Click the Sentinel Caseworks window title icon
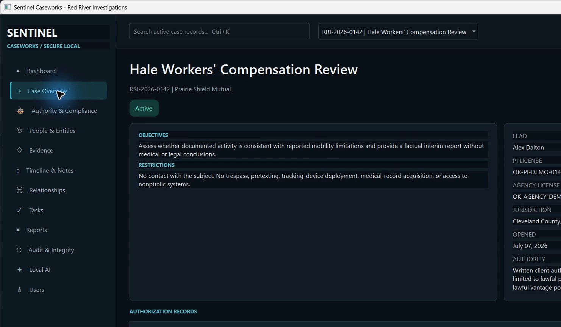Image resolution: width=561 pixels, height=327 pixels. pyautogui.click(x=7, y=7)
